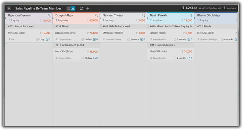Screen dimensions: 243x130
Task: Refresh the sales pipeline
Action: (82, 8)
